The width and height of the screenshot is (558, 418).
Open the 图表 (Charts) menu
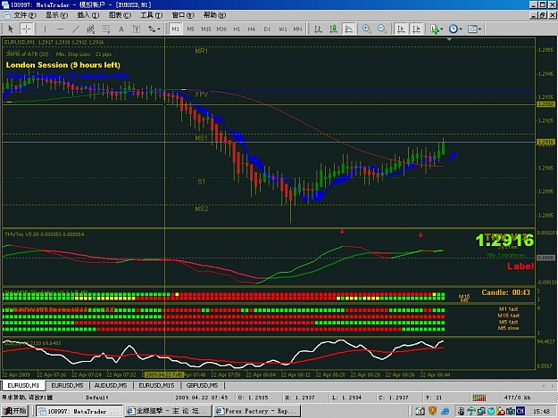[x=120, y=15]
